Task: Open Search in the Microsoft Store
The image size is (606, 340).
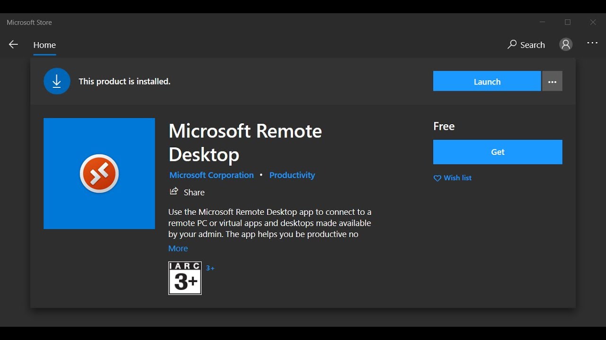Action: [526, 45]
